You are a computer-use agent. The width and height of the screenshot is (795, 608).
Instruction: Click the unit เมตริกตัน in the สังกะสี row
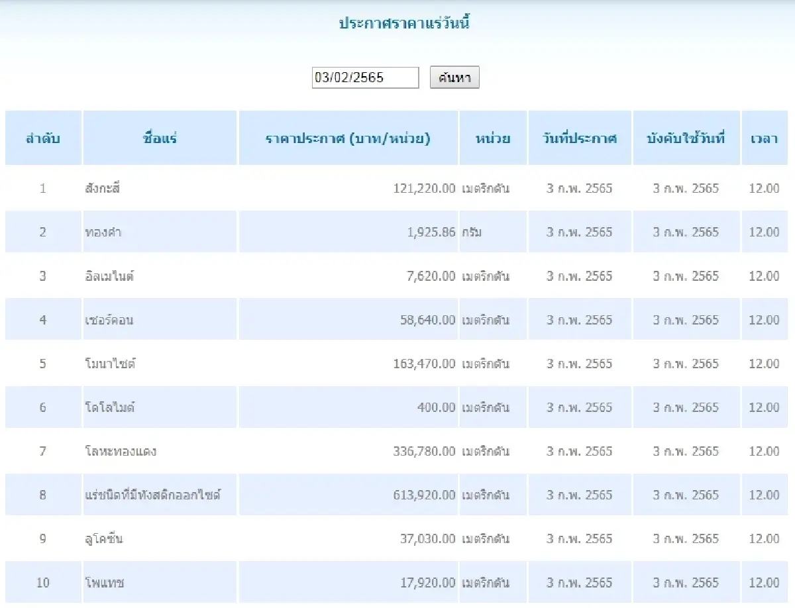point(486,188)
